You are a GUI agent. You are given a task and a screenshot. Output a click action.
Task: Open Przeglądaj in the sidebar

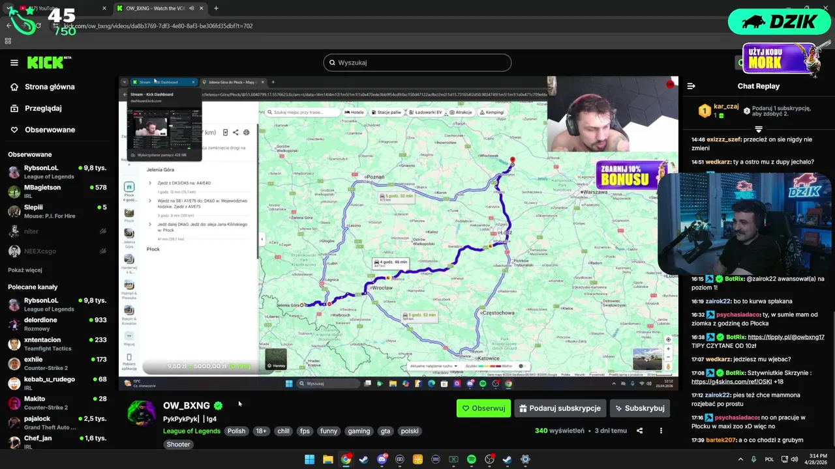pyautogui.click(x=37, y=108)
